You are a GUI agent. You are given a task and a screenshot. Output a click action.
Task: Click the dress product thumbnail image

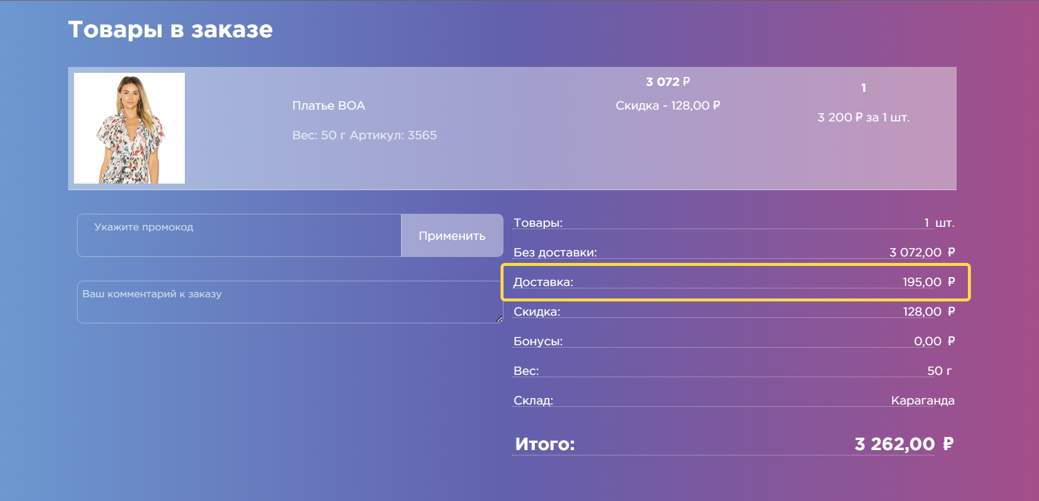click(x=129, y=128)
